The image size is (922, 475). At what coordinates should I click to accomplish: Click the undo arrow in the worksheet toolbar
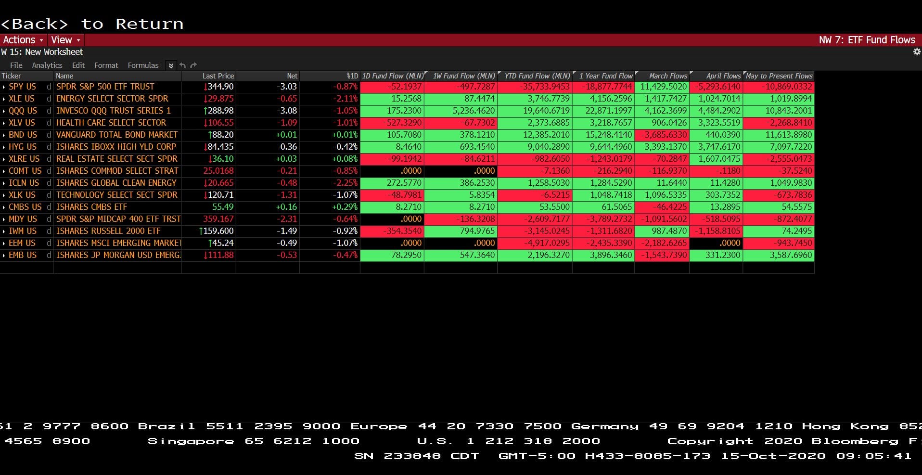182,65
